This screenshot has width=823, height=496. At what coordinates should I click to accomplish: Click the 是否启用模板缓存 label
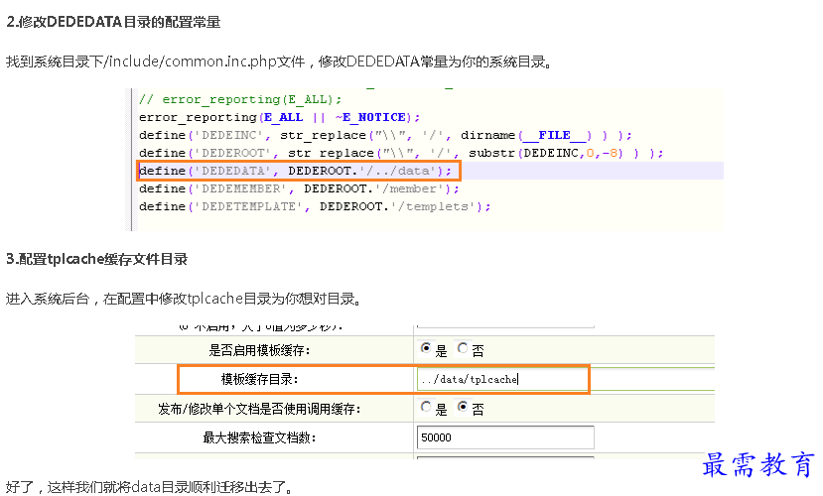pyautogui.click(x=259, y=350)
